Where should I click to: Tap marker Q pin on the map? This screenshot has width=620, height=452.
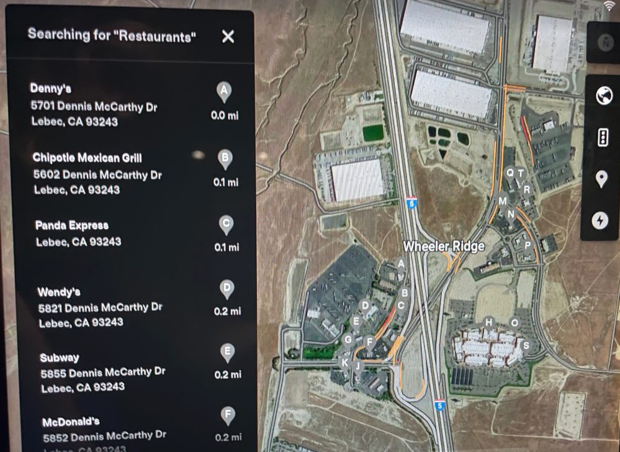(x=510, y=174)
